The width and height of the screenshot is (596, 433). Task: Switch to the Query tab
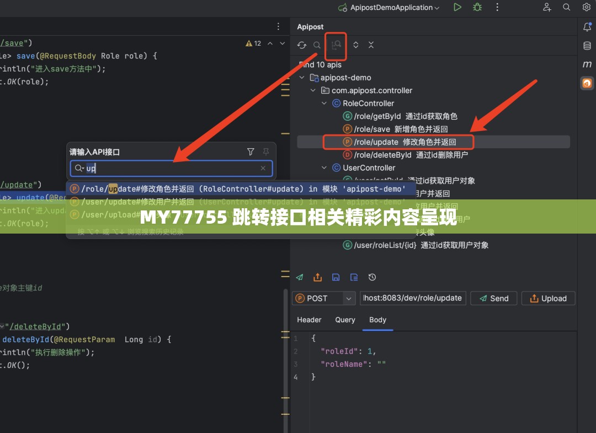coord(345,320)
